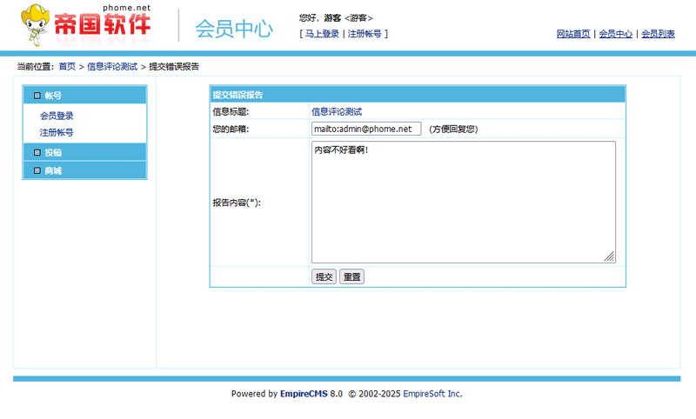Toggle the 帐号 sidebar section header
This screenshot has height=419, width=696.
click(54, 96)
